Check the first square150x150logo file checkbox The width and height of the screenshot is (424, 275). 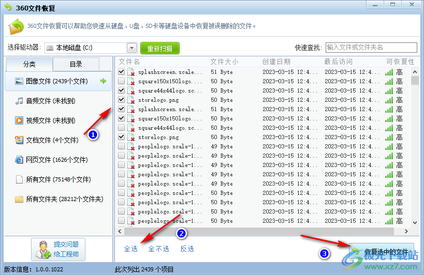point(122,81)
